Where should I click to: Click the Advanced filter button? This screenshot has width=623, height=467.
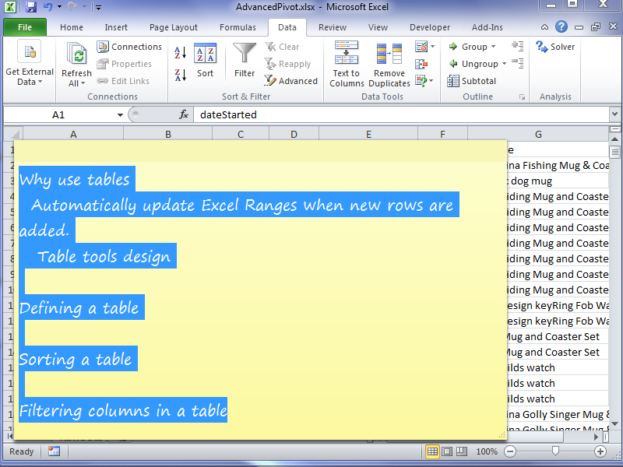pos(291,81)
